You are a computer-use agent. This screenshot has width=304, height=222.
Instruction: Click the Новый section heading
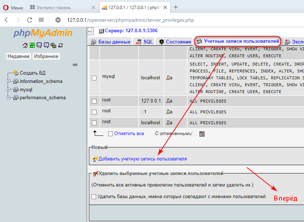point(99,147)
